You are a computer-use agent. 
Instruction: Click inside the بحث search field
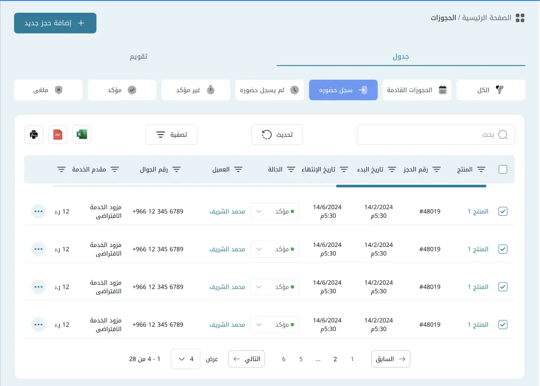click(x=436, y=135)
